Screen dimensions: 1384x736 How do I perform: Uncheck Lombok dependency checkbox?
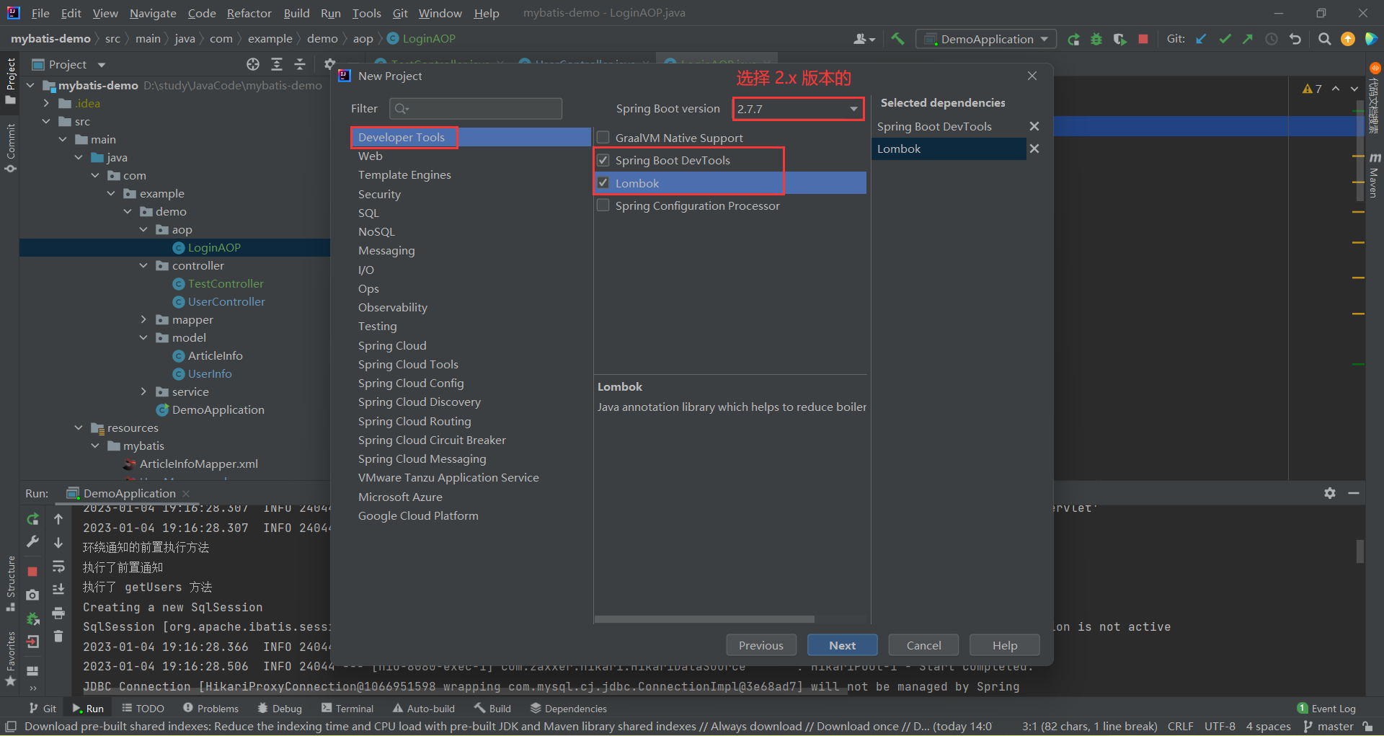(x=603, y=182)
